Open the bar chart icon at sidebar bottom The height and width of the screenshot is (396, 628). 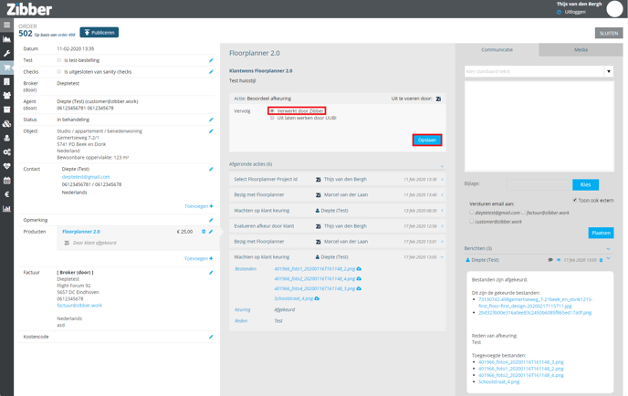[x=7, y=209]
